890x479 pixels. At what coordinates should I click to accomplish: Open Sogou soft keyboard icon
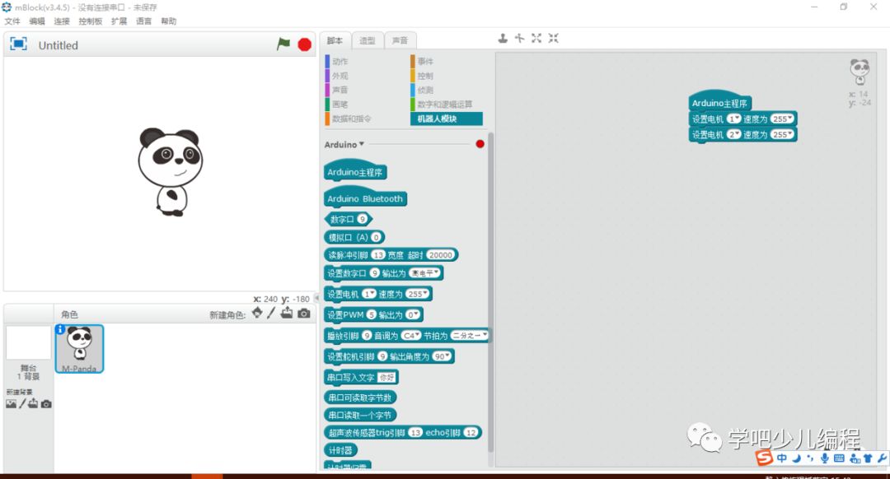[x=839, y=458]
